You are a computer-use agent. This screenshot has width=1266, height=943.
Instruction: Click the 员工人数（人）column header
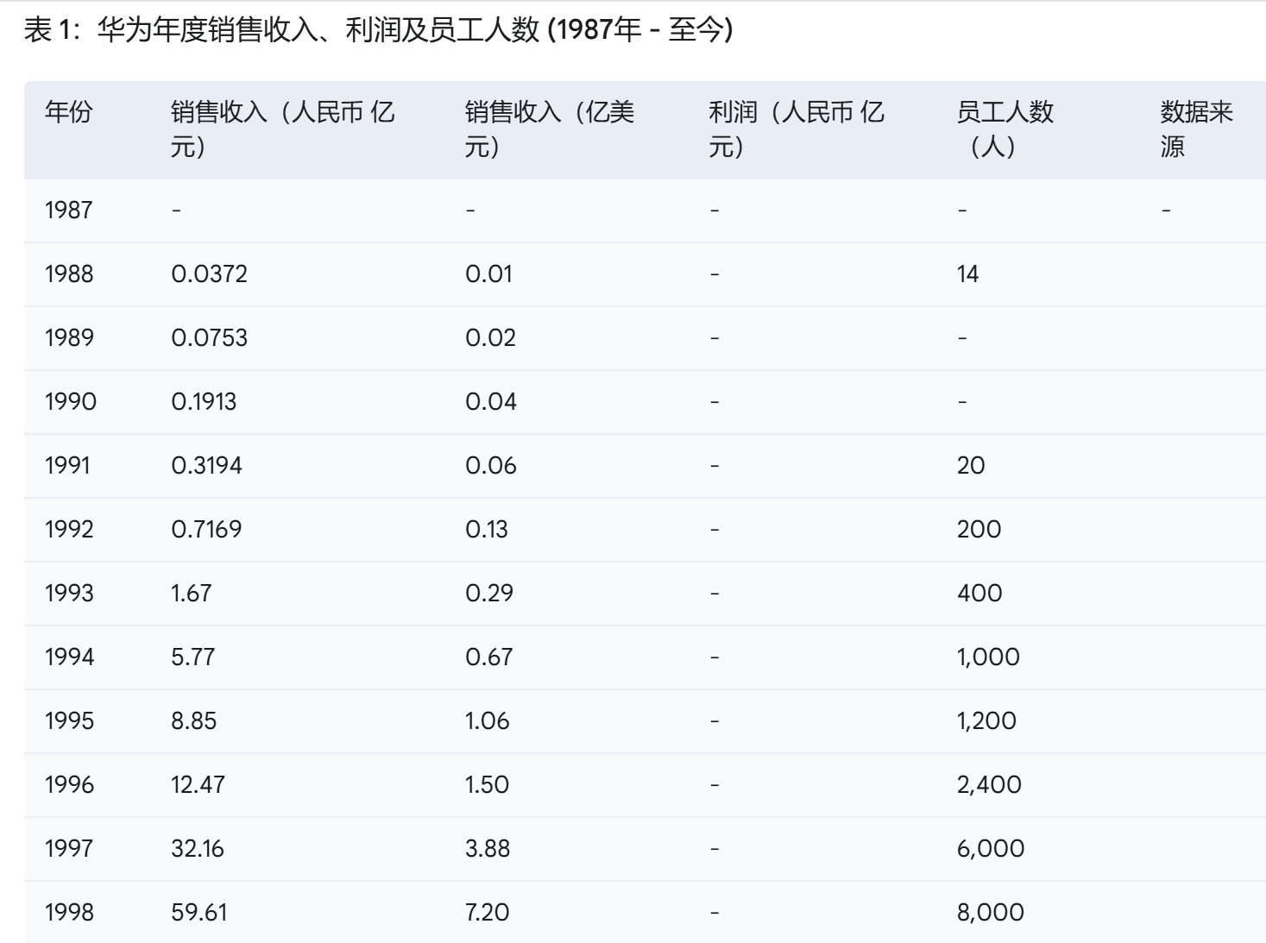1005,129
